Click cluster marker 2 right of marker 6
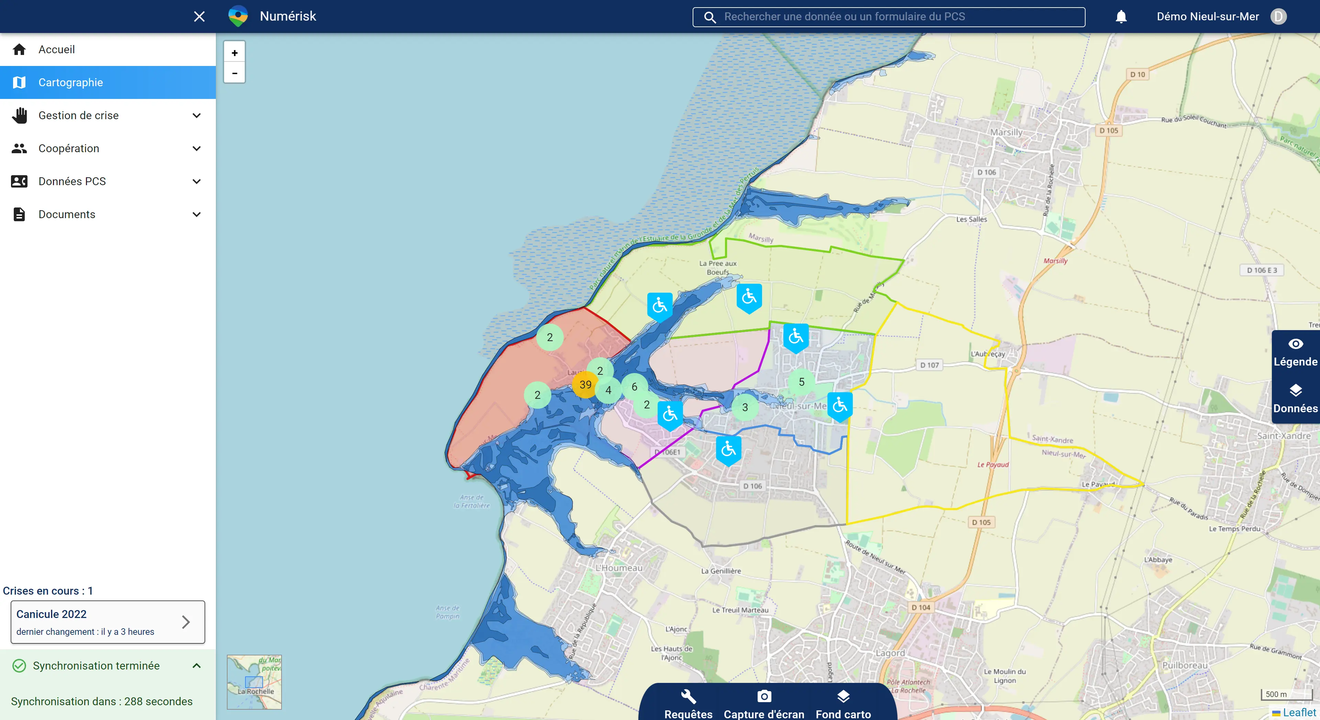The image size is (1320, 720). click(x=647, y=405)
